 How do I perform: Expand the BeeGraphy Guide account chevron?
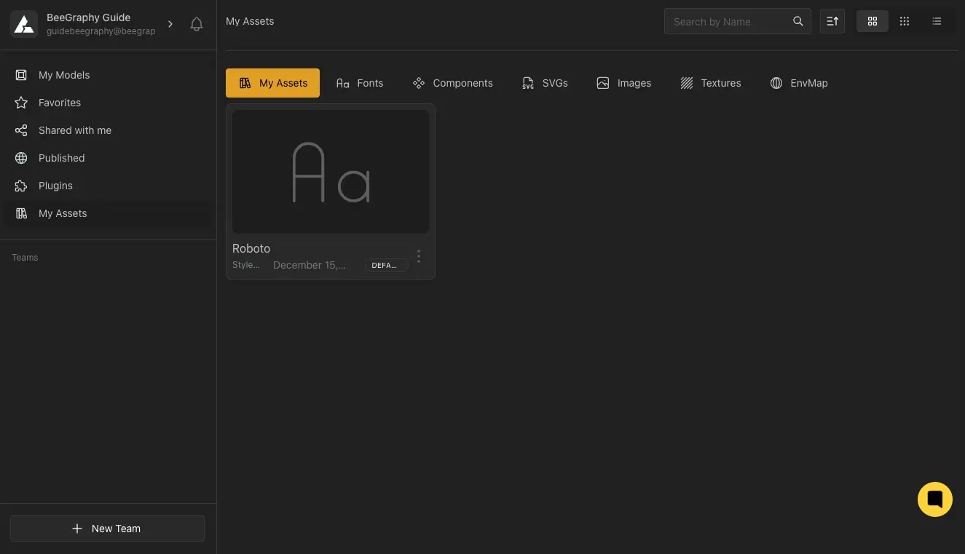170,23
